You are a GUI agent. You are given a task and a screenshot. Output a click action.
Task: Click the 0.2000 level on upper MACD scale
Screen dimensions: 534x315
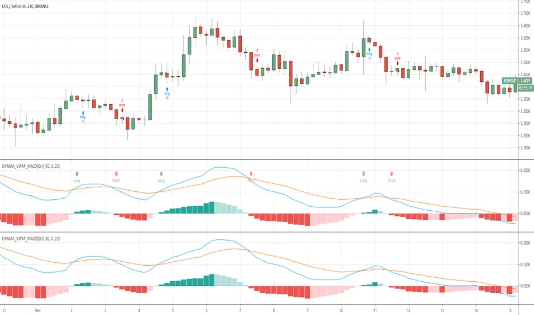click(524, 171)
